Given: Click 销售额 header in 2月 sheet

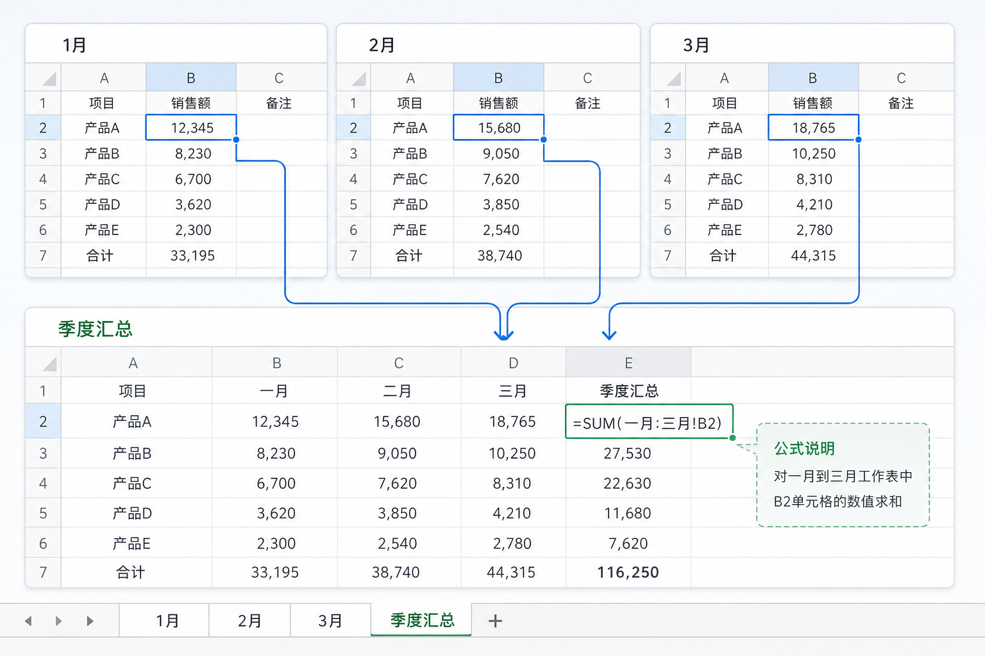Looking at the screenshot, I should (499, 103).
